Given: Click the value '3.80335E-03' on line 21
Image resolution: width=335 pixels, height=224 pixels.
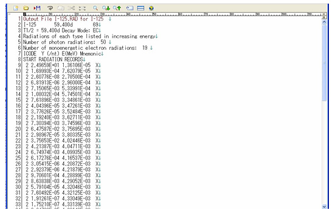Looking at the screenshot, I should [x=76, y=135].
